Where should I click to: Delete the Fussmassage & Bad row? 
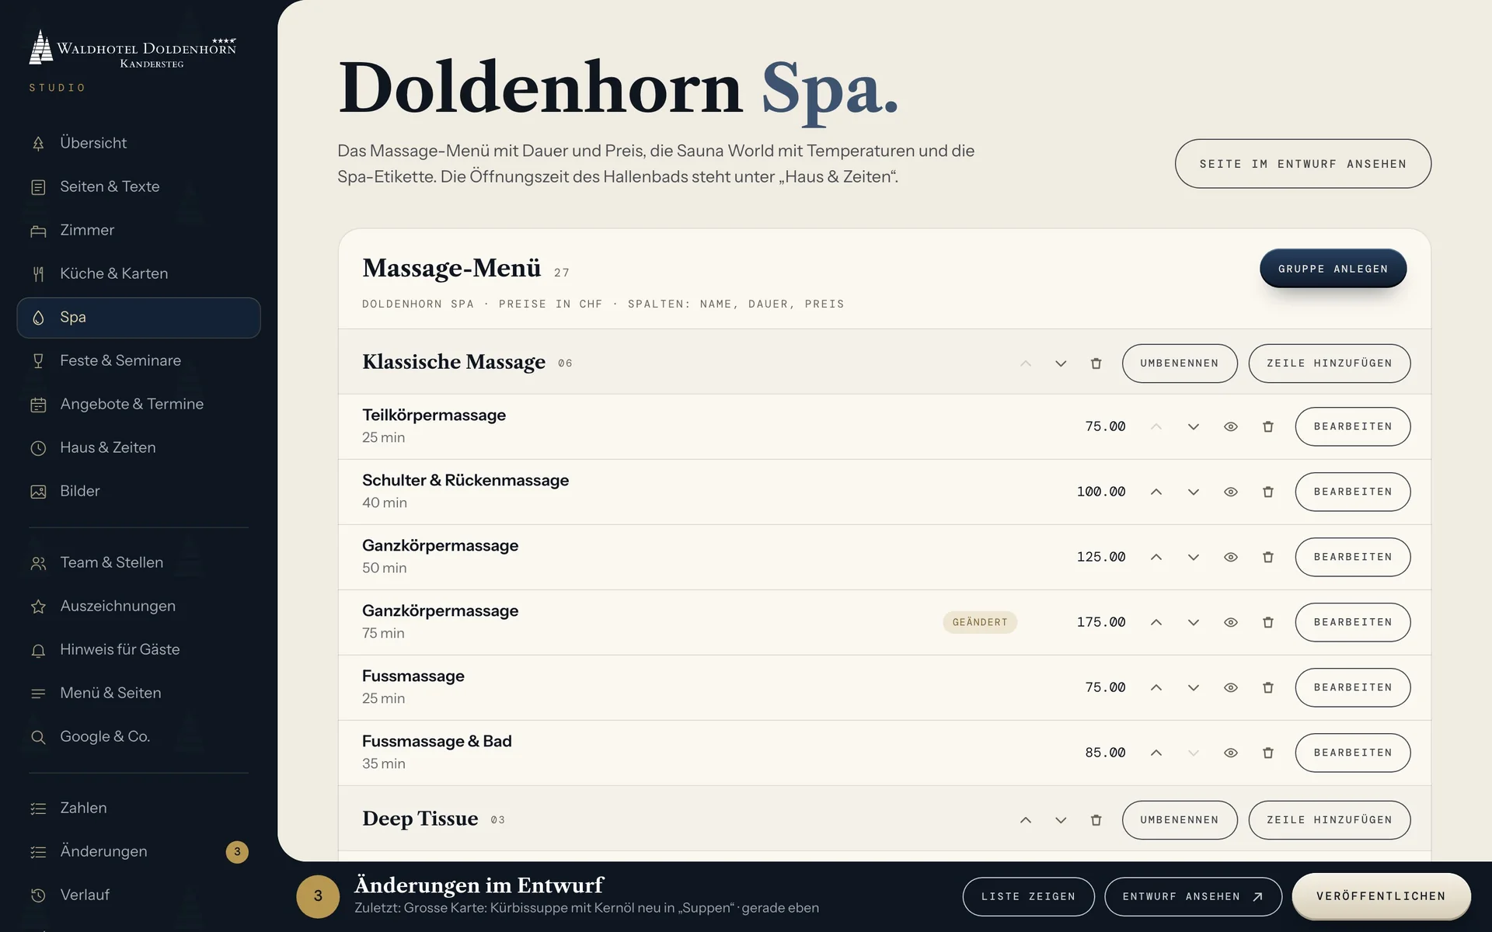tap(1268, 753)
